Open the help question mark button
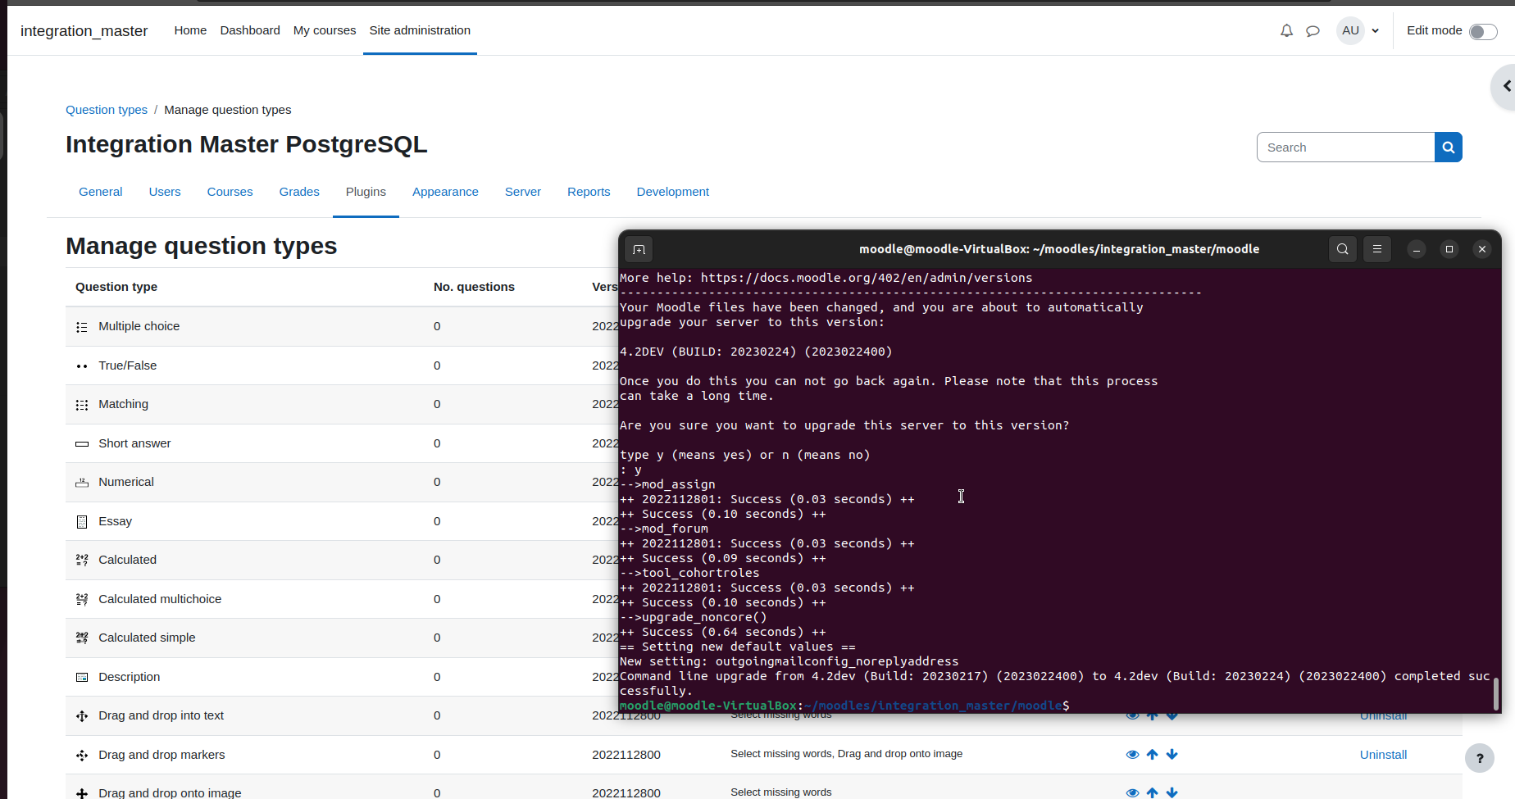 [1480, 758]
